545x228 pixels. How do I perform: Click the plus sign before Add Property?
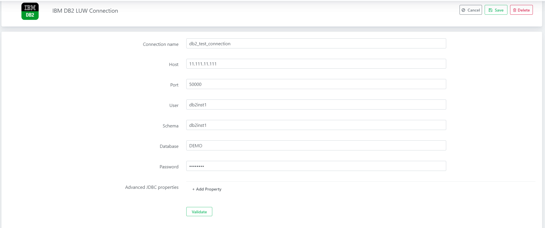pyautogui.click(x=194, y=189)
